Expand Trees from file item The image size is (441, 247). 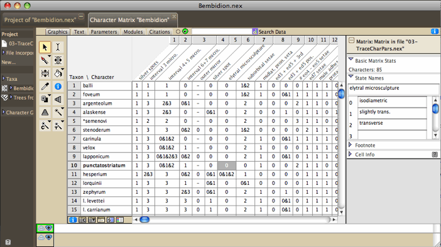11,97
